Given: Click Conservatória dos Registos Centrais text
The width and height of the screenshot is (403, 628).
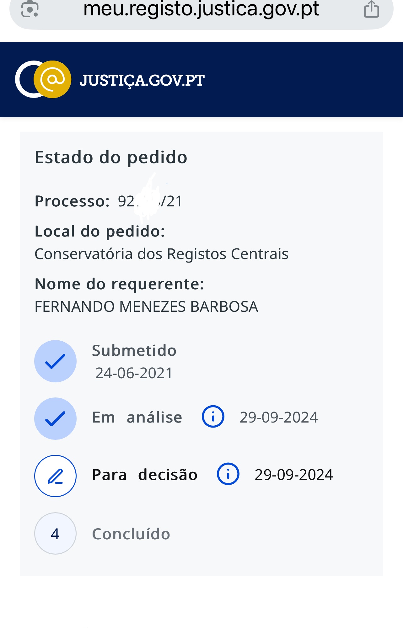Looking at the screenshot, I should point(161,254).
